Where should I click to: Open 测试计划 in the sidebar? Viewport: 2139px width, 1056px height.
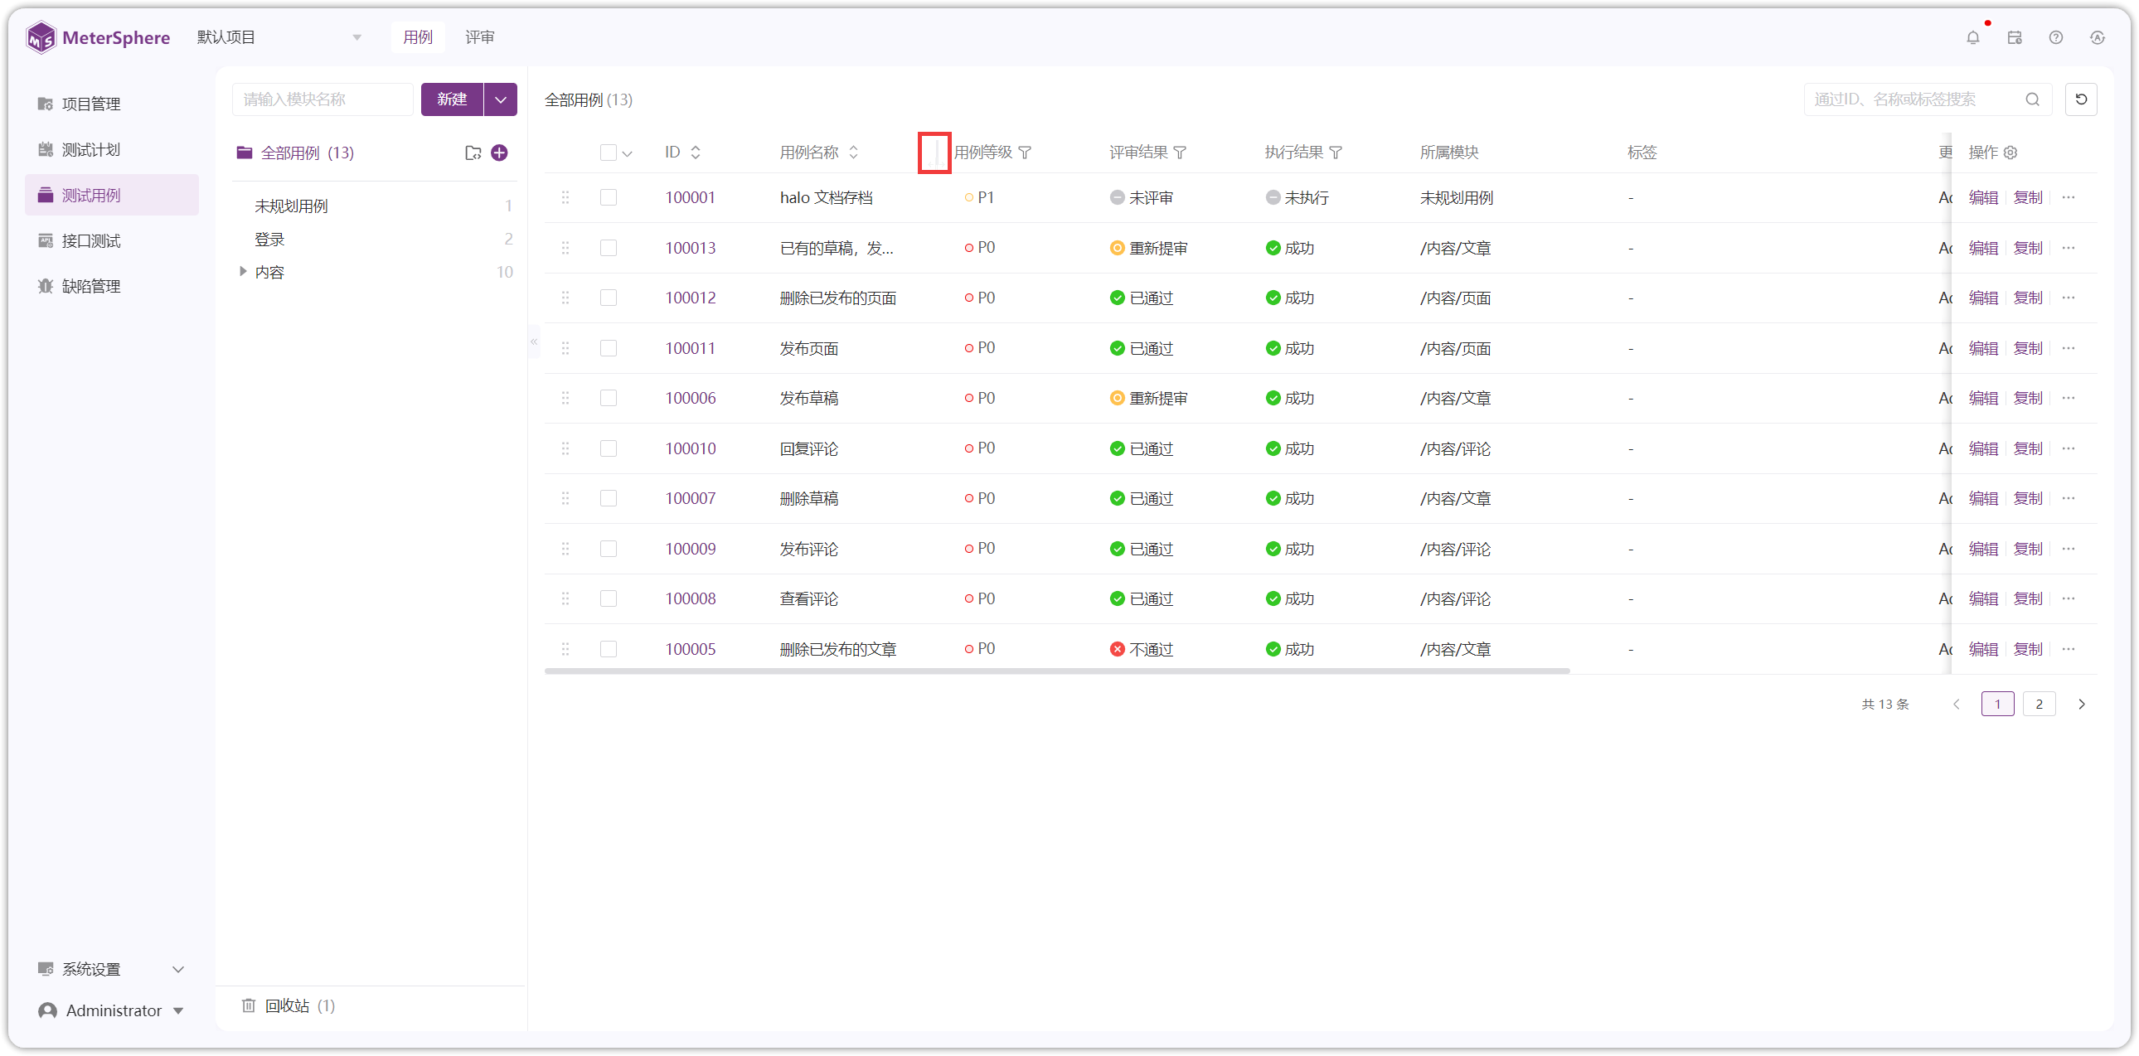(111, 149)
